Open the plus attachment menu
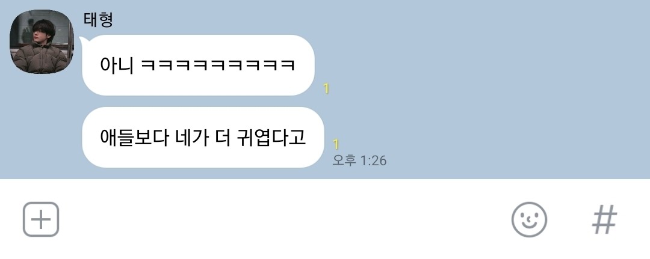The image size is (650, 259). click(x=41, y=219)
